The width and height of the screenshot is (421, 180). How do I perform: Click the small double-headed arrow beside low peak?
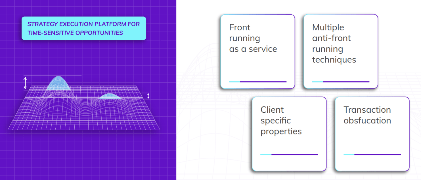pyautogui.click(x=148, y=96)
